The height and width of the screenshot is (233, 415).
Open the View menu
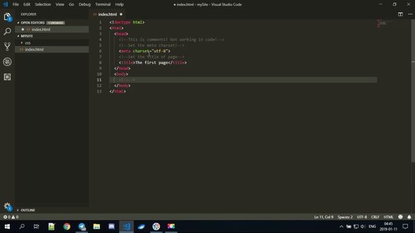tap(60, 5)
